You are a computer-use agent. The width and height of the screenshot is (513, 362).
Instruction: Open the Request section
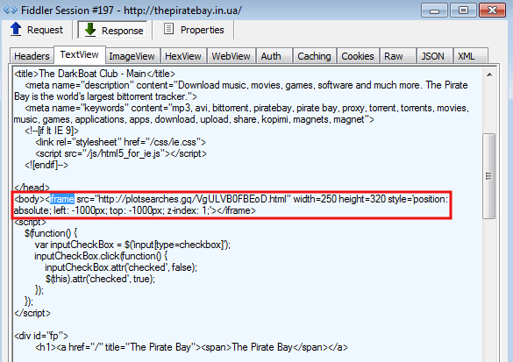(x=36, y=30)
